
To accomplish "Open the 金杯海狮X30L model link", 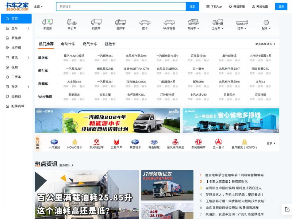I will [x=136, y=95].
